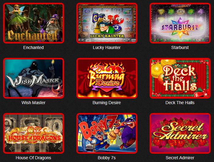Open the Enchanted game thumbnail

coord(34,23)
